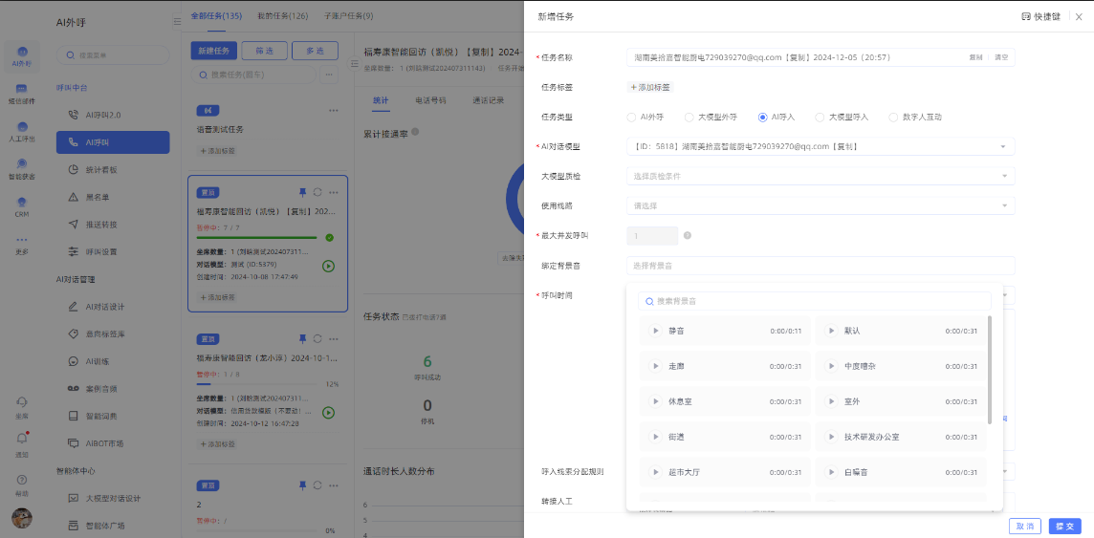Preview the 超市大厅 background audio

tap(655, 472)
